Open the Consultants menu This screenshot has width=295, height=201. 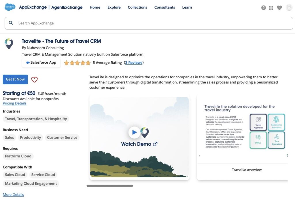click(x=164, y=7)
